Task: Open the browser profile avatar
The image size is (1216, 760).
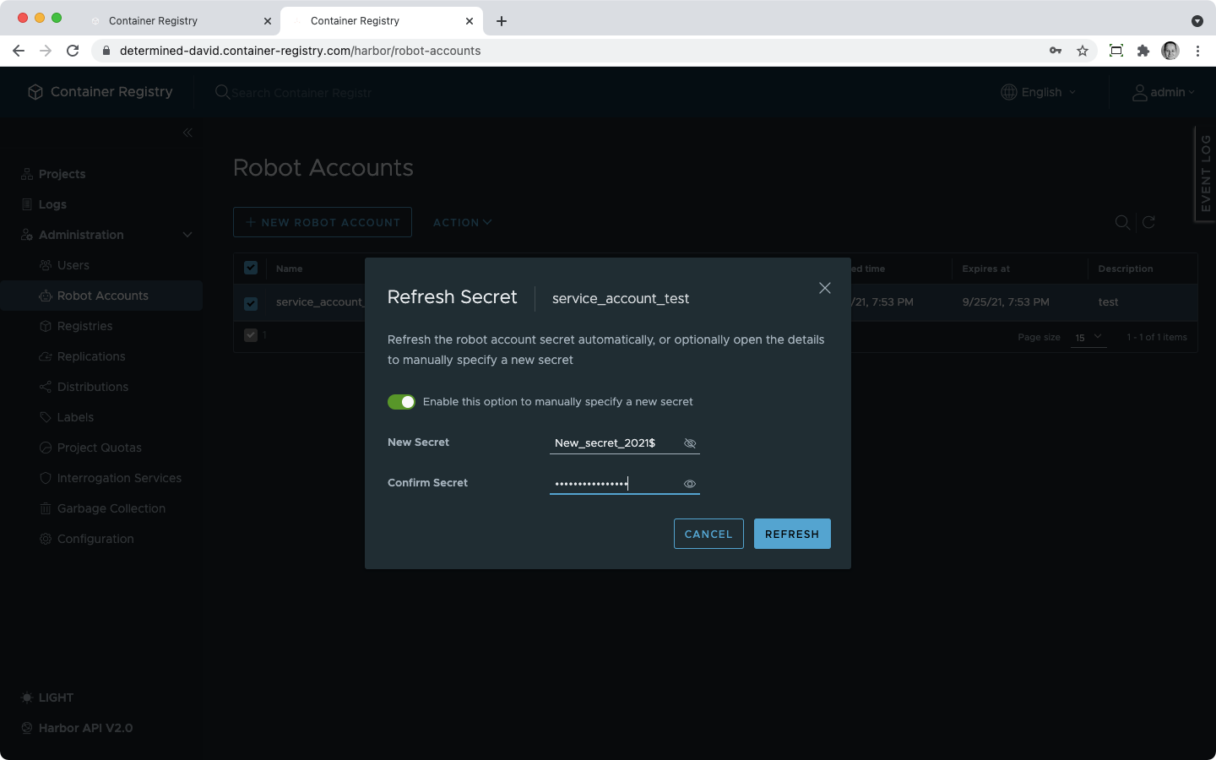Action: [x=1170, y=51]
